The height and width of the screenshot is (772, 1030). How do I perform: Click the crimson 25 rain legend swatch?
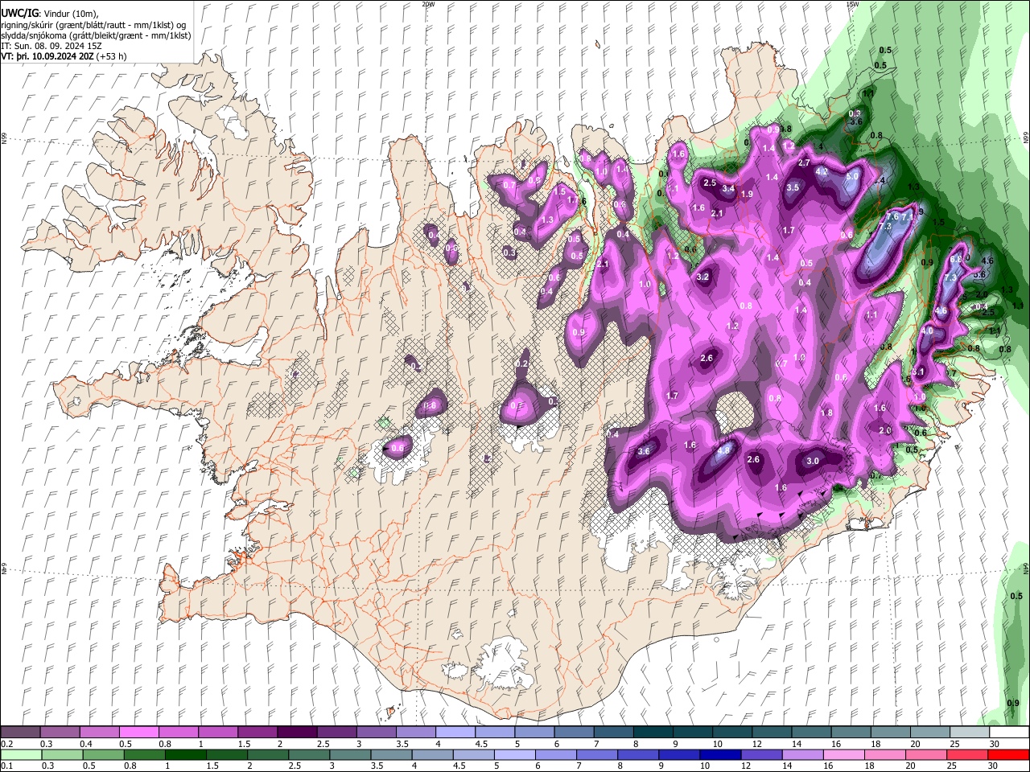(966, 755)
